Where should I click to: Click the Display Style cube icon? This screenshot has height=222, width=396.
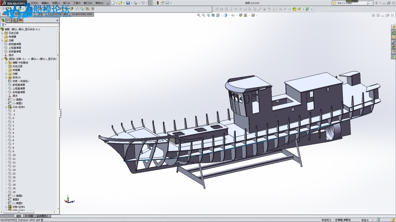pos(225,15)
